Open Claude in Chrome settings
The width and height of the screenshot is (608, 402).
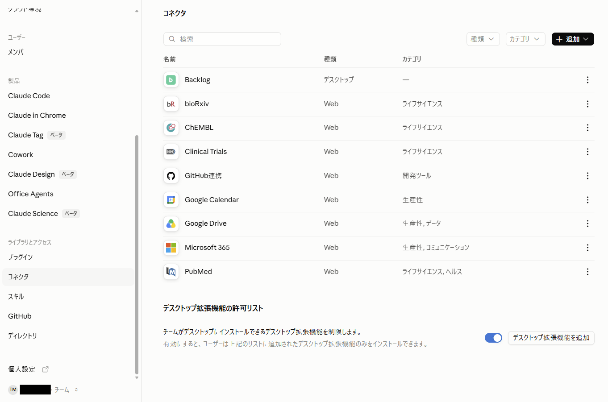(x=37, y=116)
